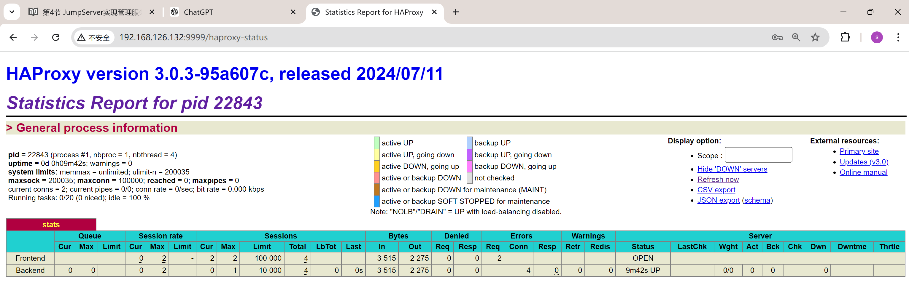The height and width of the screenshot is (301, 909).
Task: Open the browser extensions puzzle icon
Action: point(845,37)
